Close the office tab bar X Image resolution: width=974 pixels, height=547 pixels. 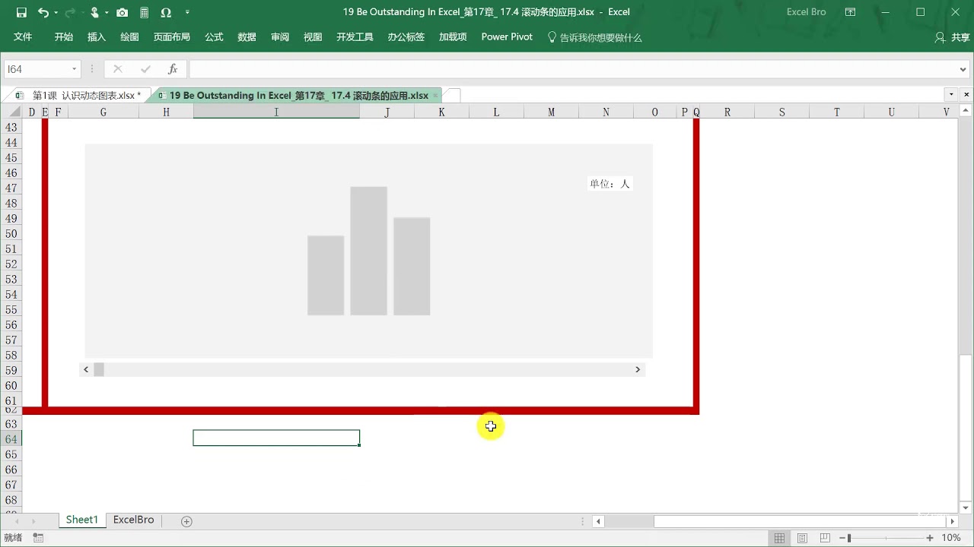coord(965,95)
